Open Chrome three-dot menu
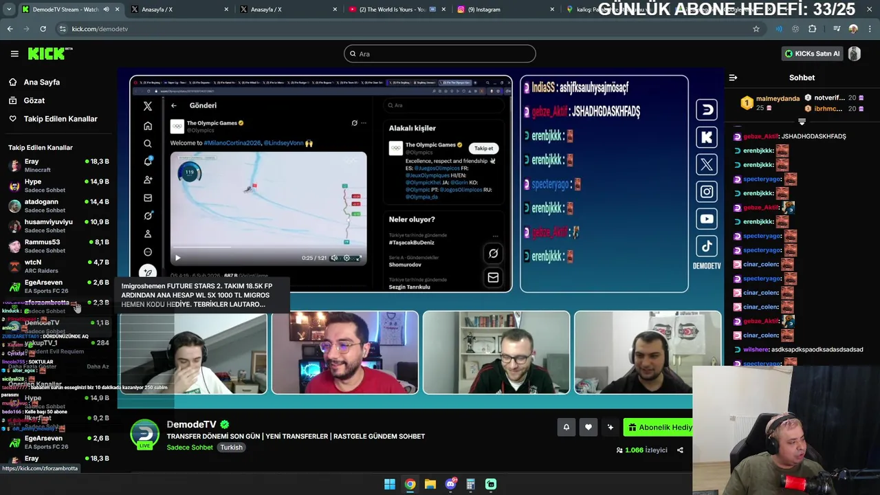880x495 pixels. [x=870, y=29]
